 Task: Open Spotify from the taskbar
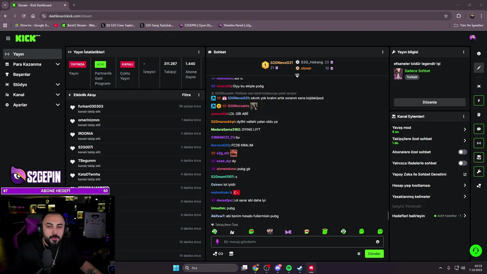(289, 268)
